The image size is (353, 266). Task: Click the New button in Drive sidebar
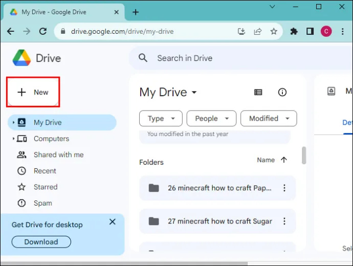point(33,92)
